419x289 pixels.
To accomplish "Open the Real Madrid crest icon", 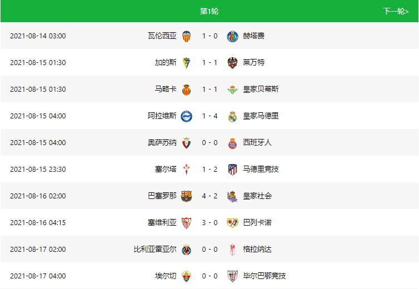I will tap(232, 116).
